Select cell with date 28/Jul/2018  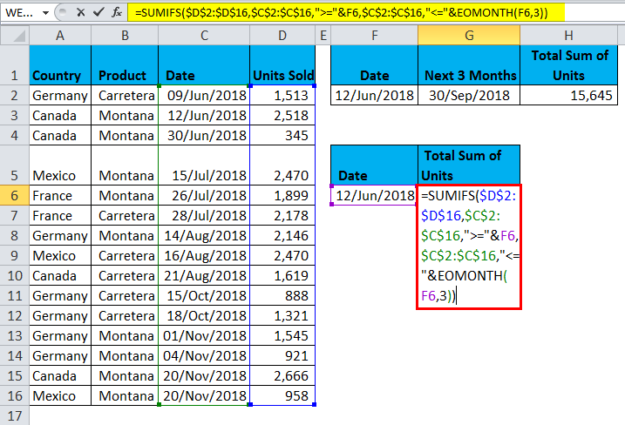(x=204, y=215)
